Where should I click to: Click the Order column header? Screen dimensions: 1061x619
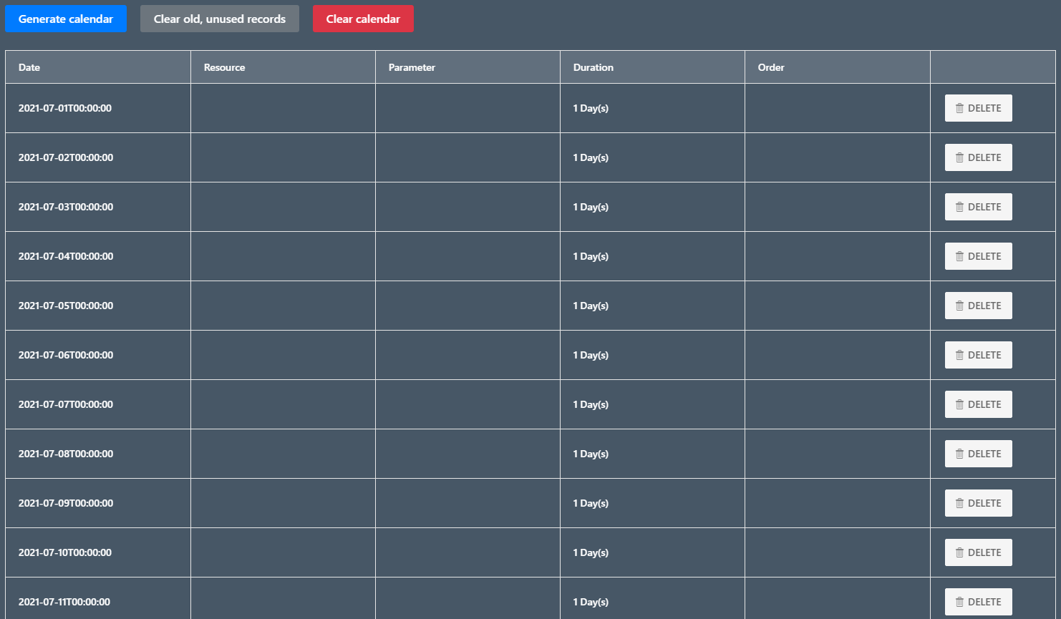click(x=838, y=67)
